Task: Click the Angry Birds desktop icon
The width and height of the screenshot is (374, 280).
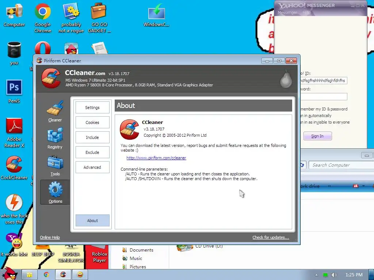Action: click(x=71, y=49)
